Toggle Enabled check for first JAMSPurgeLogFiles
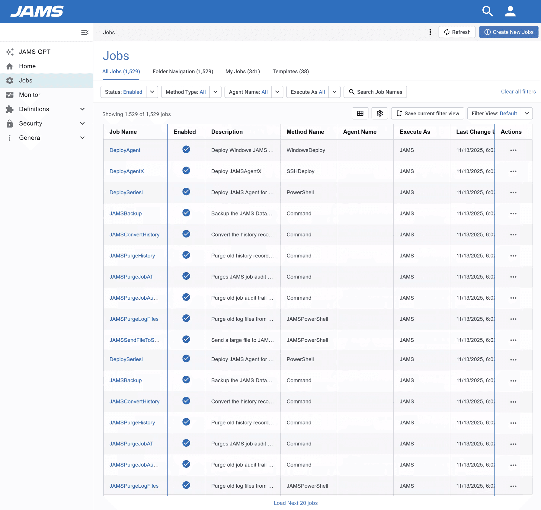Image resolution: width=541 pixels, height=510 pixels. pos(186,318)
